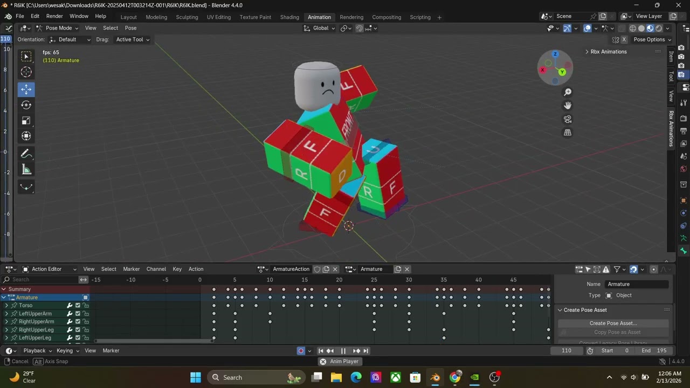This screenshot has width=690, height=388.
Task: Toggle the Torso channel mute checkbox
Action: (x=78, y=306)
